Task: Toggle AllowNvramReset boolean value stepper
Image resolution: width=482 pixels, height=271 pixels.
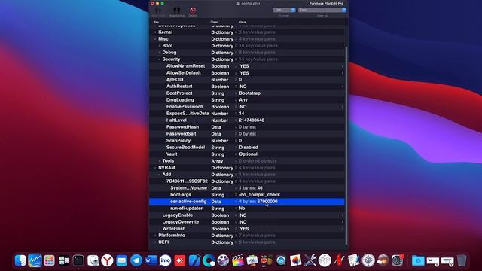Action: point(343,66)
